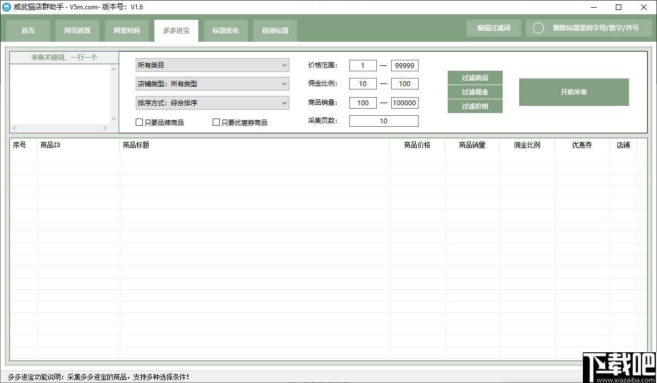Image resolution: width=657 pixels, height=383 pixels.
Task: Click the 过滤价格 button
Action: 475,106
